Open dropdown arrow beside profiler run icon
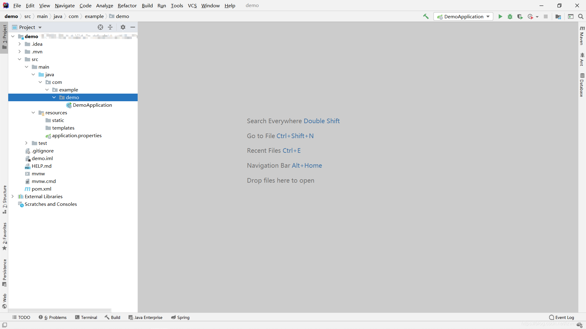Screen dimensions: 586x329 537,17
